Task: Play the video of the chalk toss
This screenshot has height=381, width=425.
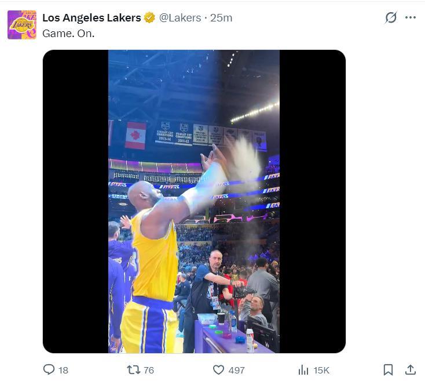Action: point(194,201)
